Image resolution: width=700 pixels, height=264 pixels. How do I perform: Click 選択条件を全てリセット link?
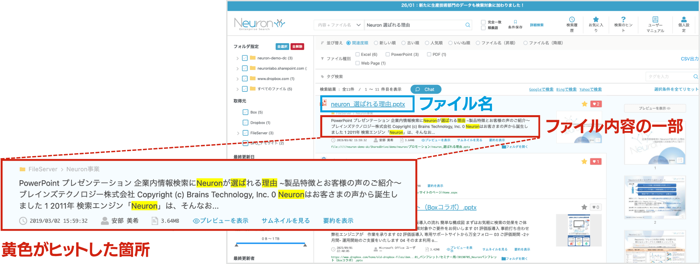[x=676, y=89]
